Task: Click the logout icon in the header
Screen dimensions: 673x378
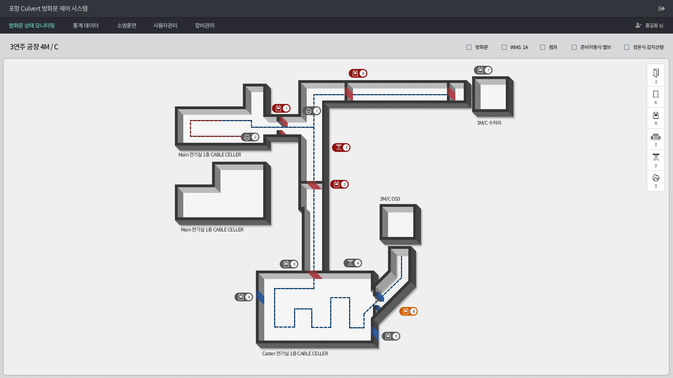Action: pyautogui.click(x=661, y=8)
